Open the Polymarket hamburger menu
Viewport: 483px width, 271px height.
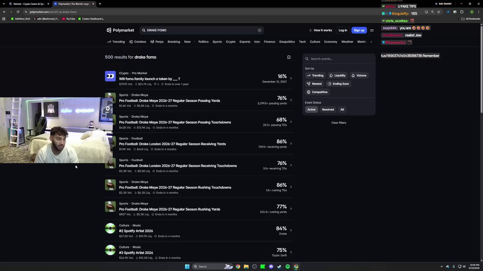click(x=372, y=30)
